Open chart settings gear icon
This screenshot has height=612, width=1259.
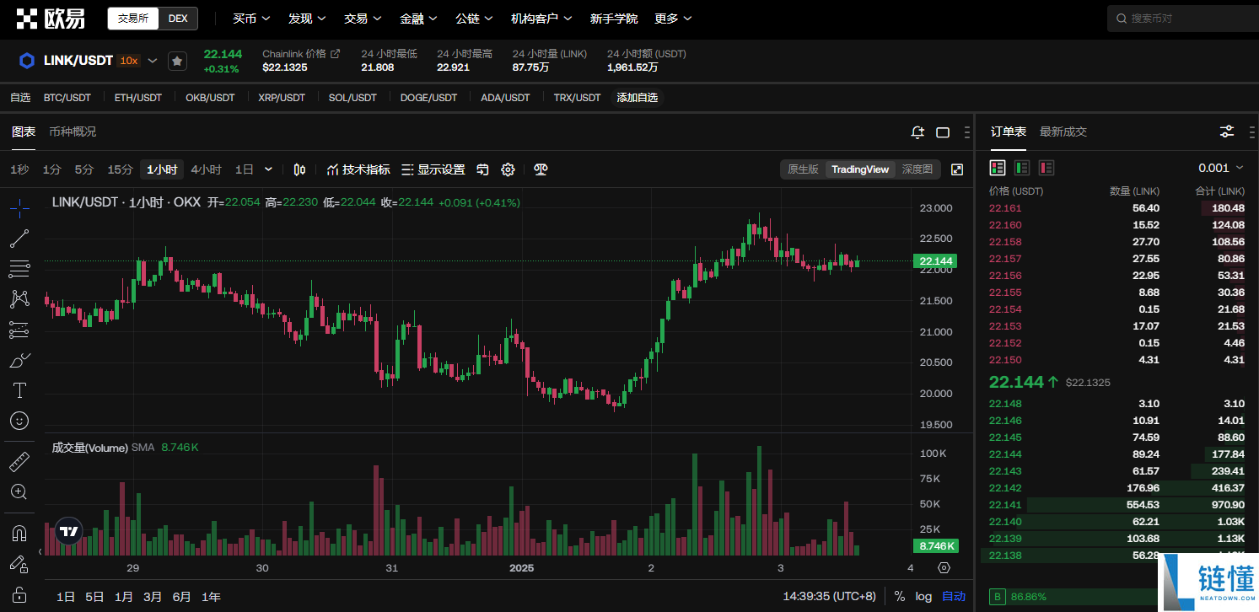pyautogui.click(x=508, y=169)
